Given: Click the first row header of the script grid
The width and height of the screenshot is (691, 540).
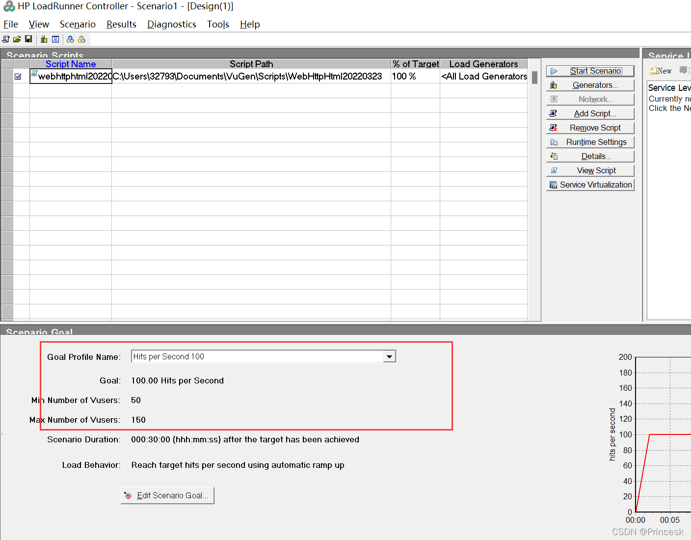Looking at the screenshot, I should 7,76.
